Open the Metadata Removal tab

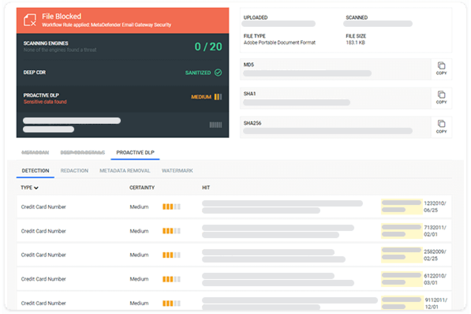pos(125,170)
